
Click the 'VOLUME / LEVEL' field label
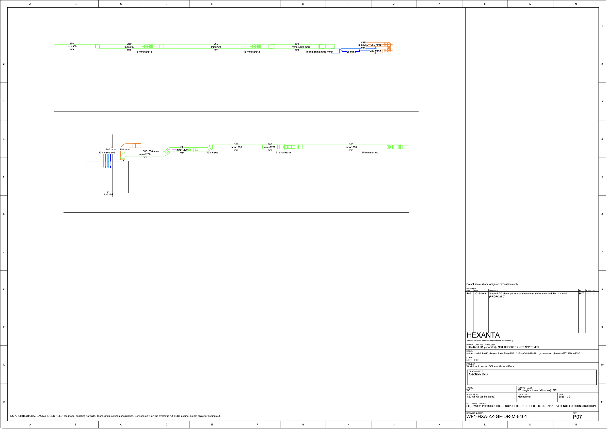525,388
